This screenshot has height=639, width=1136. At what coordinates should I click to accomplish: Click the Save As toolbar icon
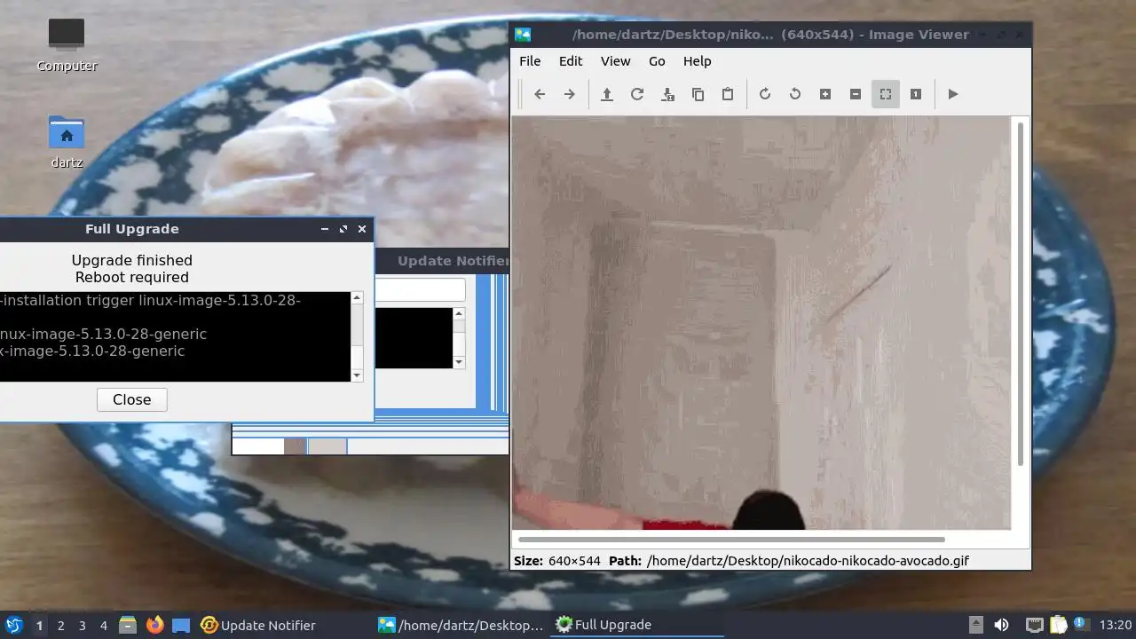[x=667, y=94]
